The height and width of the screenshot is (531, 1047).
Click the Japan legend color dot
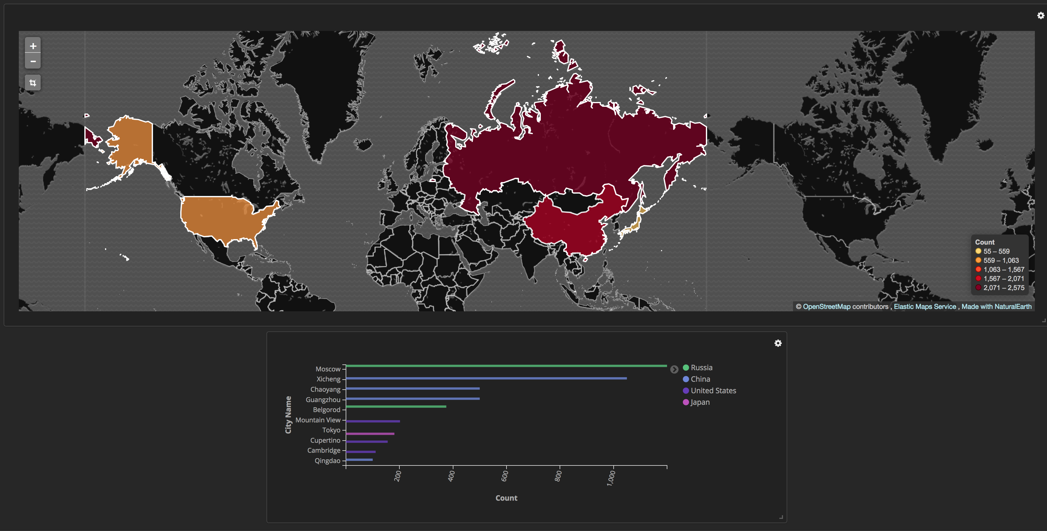pos(686,402)
